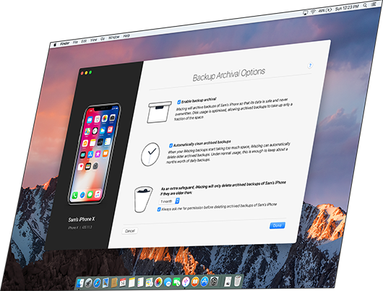Click the Backup Archival Options heading
The height and width of the screenshot is (291, 383).
pos(228,74)
